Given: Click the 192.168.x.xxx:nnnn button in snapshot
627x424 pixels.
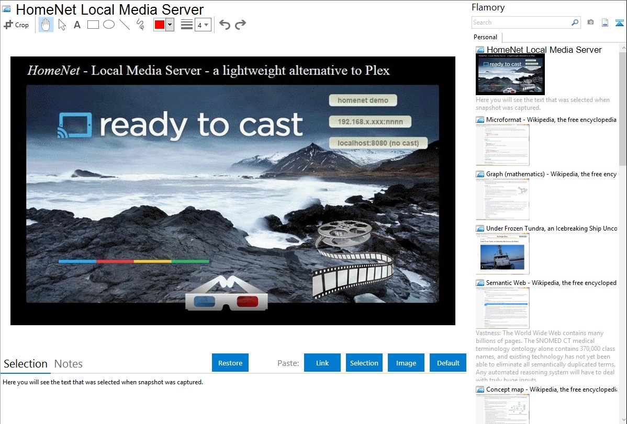Looking at the screenshot, I should point(370,121).
